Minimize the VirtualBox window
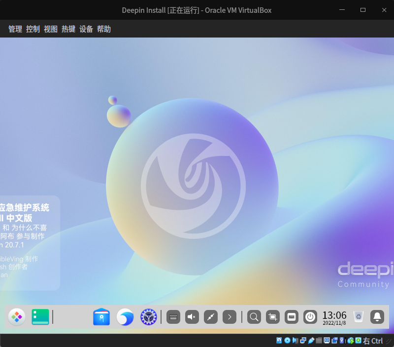The image size is (394, 347). (x=342, y=10)
